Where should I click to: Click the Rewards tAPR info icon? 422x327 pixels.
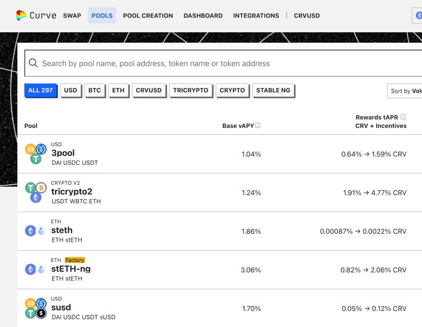[403, 117]
